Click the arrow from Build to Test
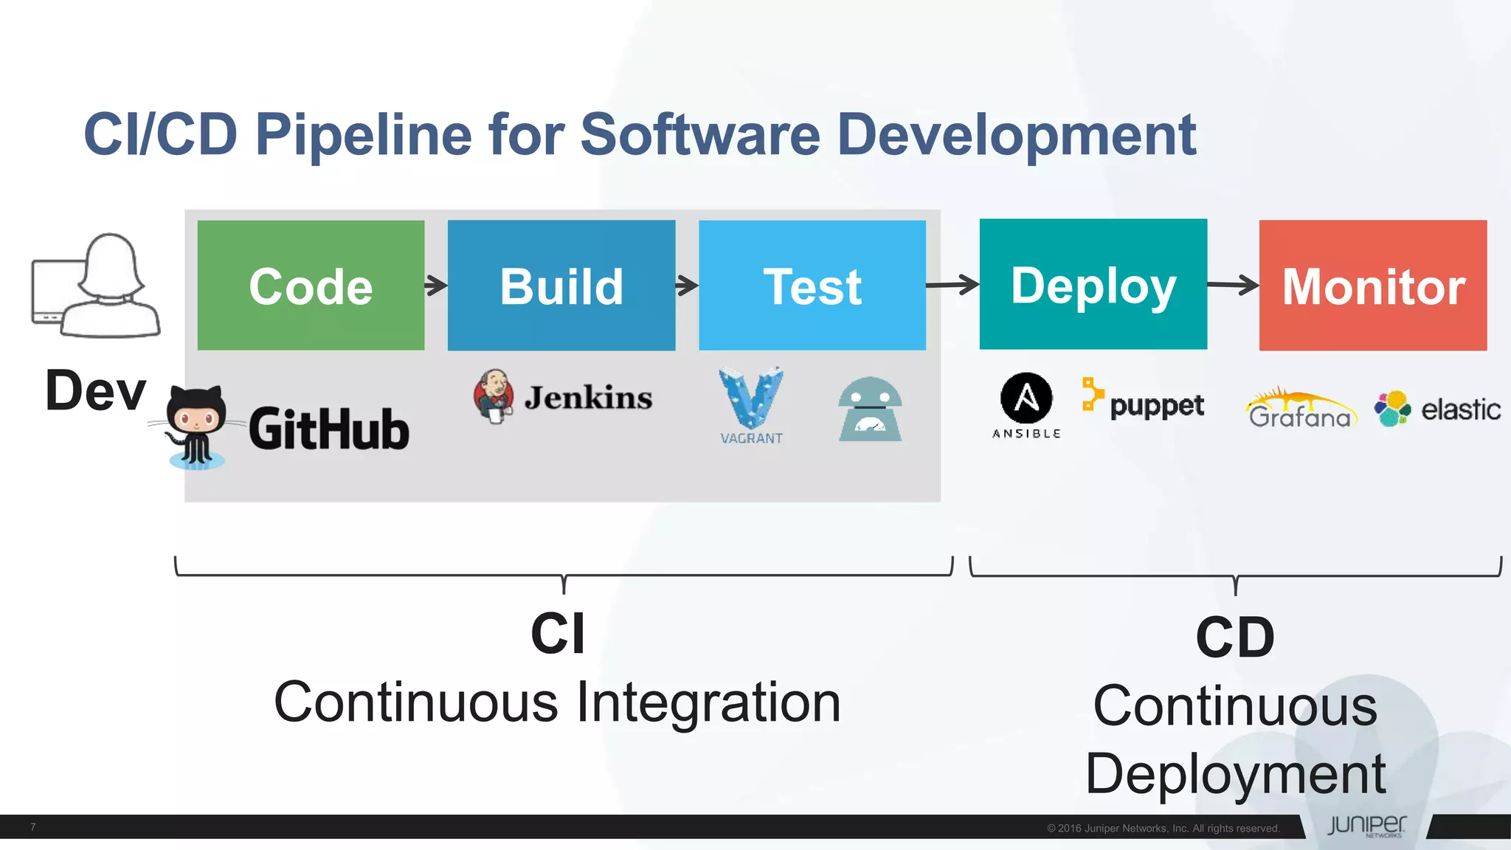This screenshot has height=850, width=1511. tap(687, 285)
